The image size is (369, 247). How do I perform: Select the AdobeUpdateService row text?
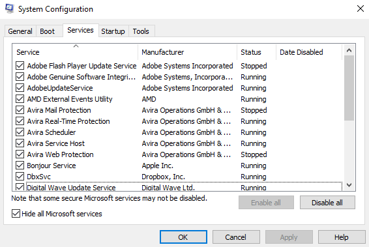[x=60, y=88]
